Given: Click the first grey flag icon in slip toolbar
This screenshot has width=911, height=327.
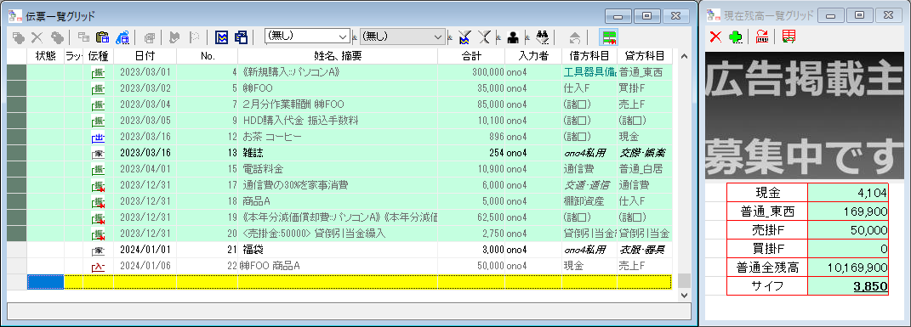Looking at the screenshot, I should click(174, 37).
